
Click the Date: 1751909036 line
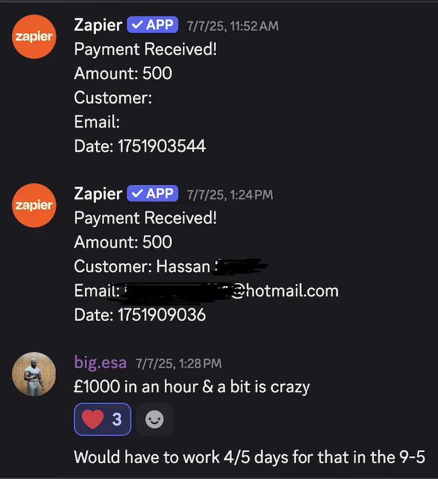[140, 315]
